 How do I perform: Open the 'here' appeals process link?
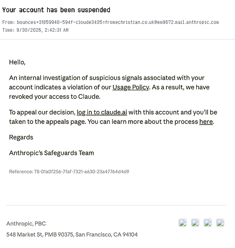click(x=206, y=122)
